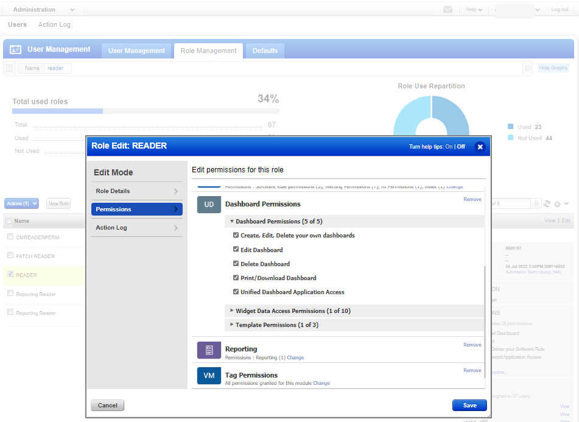Uncheck Unified Dashboard Application Access
The width and height of the screenshot is (579, 422).
236,292
